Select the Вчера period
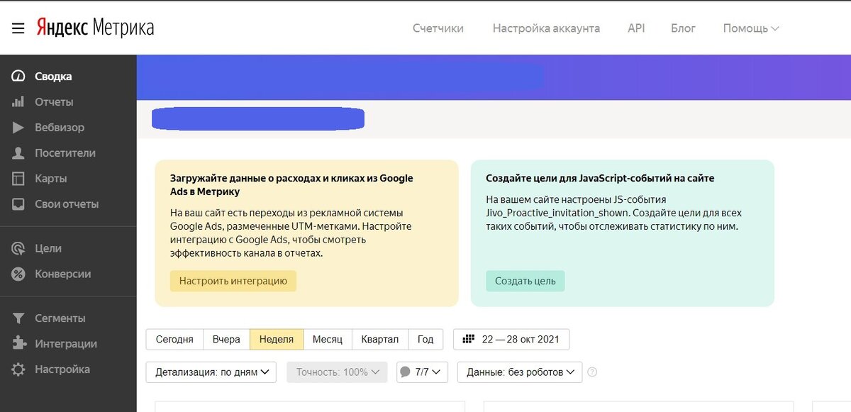Screen dimensions: 851x412 tap(226, 340)
